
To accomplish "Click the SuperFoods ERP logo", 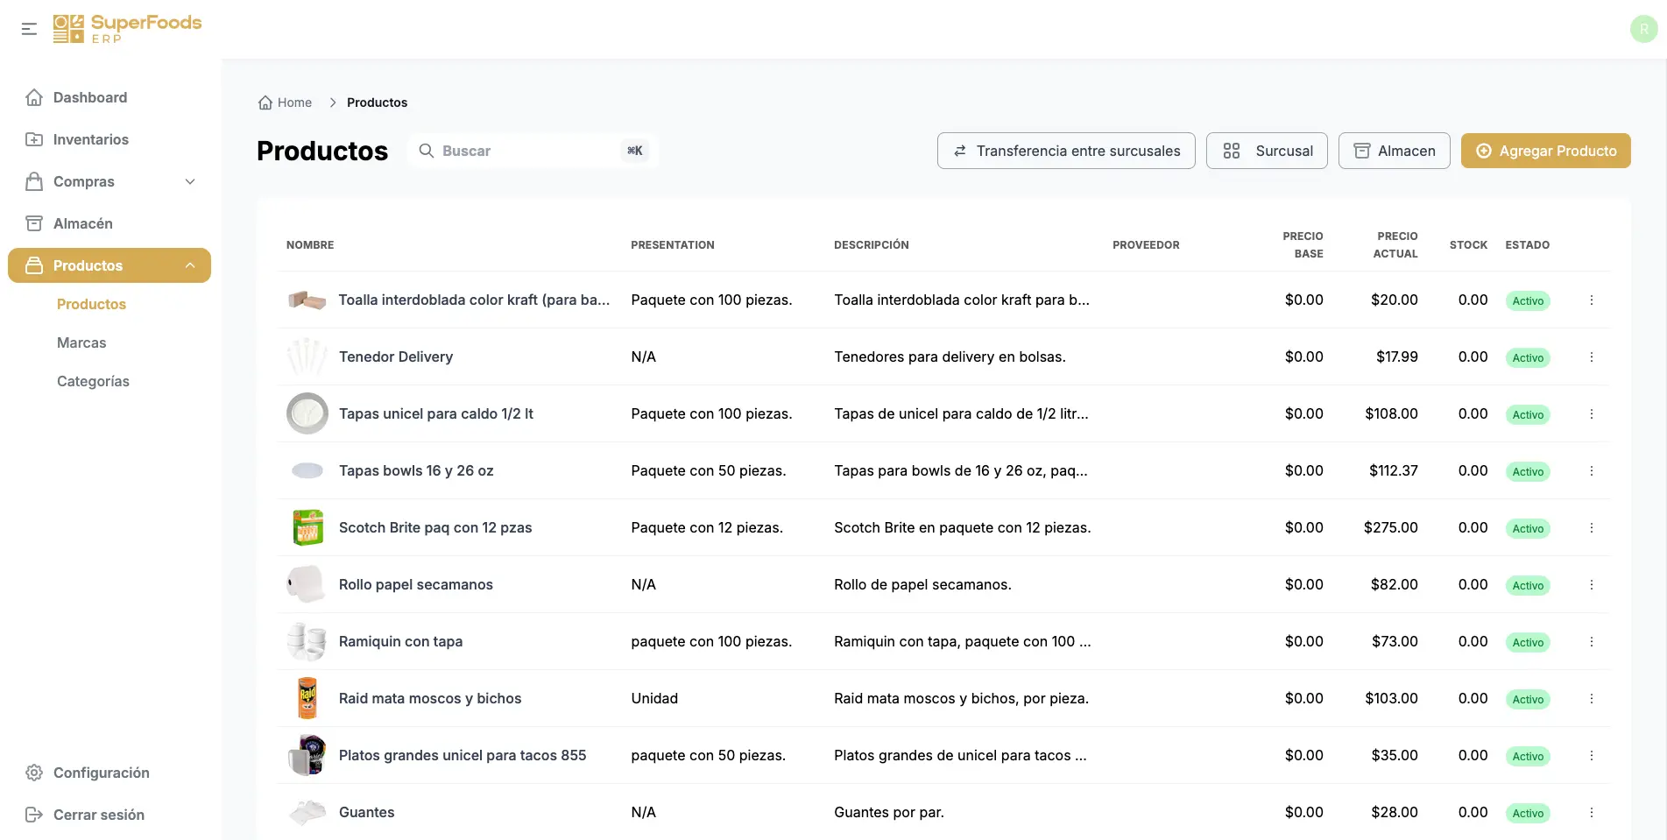I will [127, 29].
